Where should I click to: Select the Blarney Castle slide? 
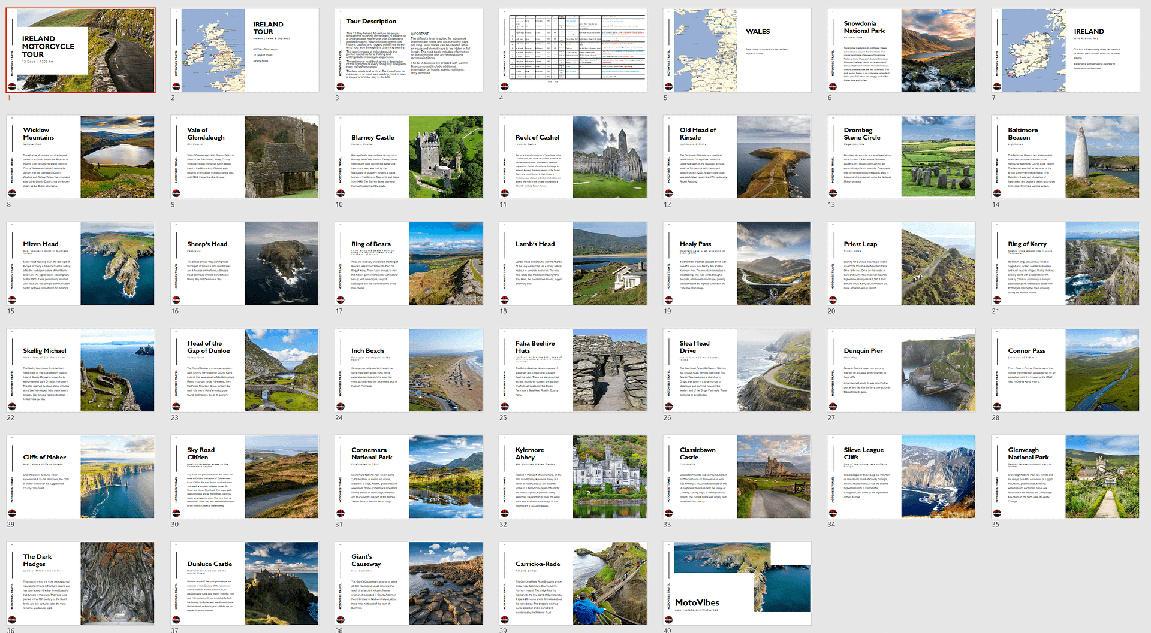409,157
